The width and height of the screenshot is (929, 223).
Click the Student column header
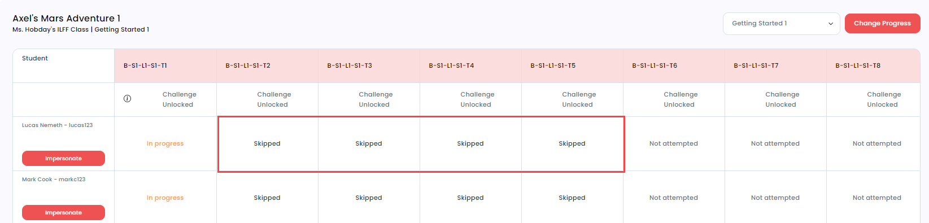pos(35,58)
